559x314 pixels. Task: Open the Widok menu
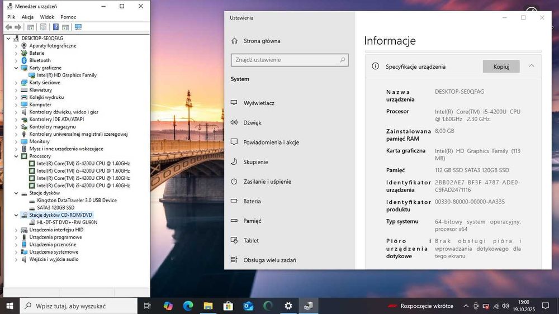click(47, 17)
